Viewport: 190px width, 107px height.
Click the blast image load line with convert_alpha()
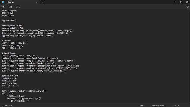[x=38, y=61]
